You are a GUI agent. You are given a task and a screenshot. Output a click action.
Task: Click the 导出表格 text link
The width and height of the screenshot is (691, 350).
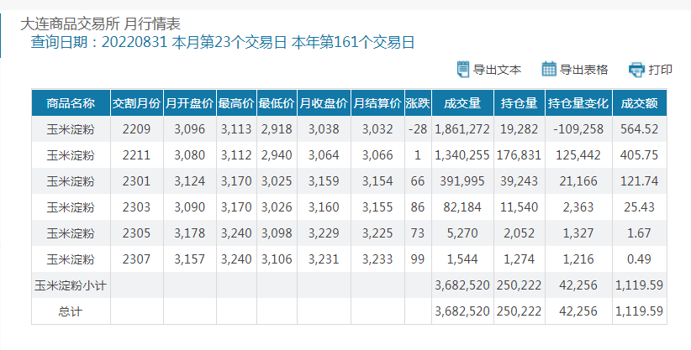coord(583,70)
